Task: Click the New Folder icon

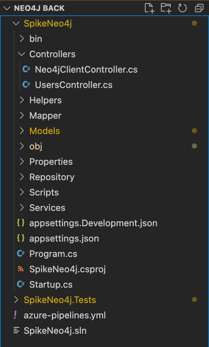Action: 166,8
